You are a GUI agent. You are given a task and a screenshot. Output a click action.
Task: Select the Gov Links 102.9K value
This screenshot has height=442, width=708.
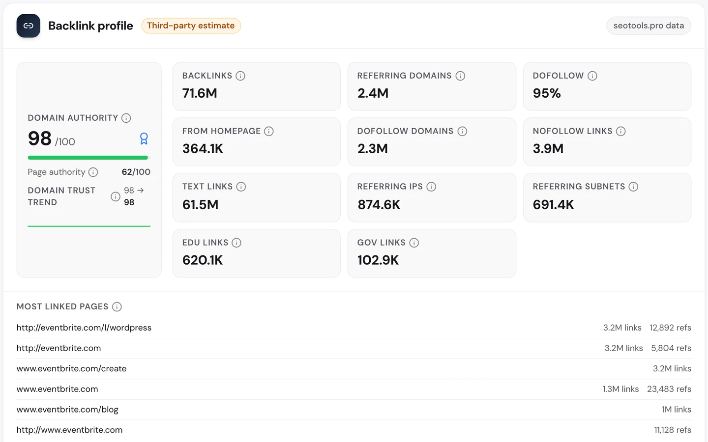(378, 260)
